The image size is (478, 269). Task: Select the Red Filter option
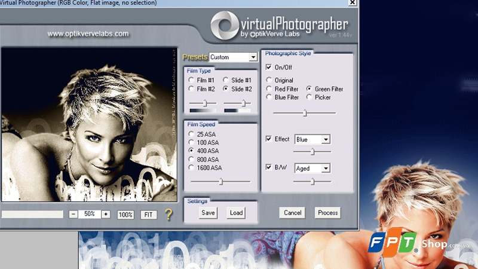pos(268,88)
